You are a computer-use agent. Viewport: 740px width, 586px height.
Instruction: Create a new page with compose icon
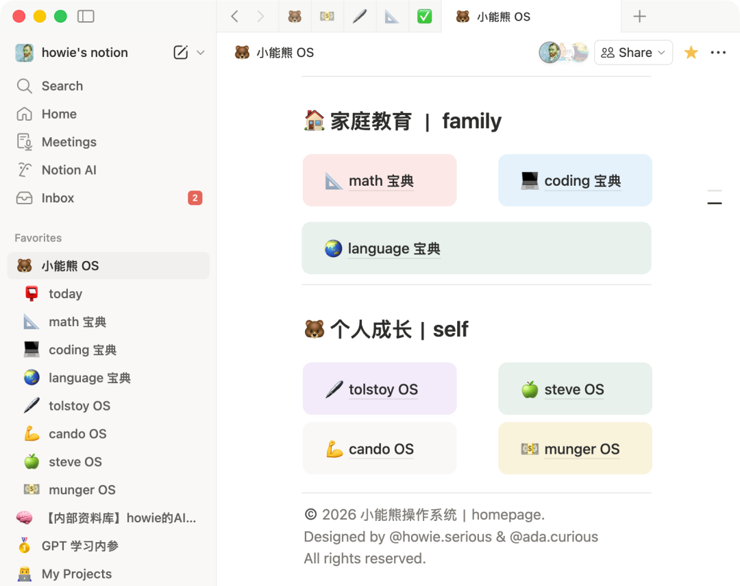(x=181, y=52)
